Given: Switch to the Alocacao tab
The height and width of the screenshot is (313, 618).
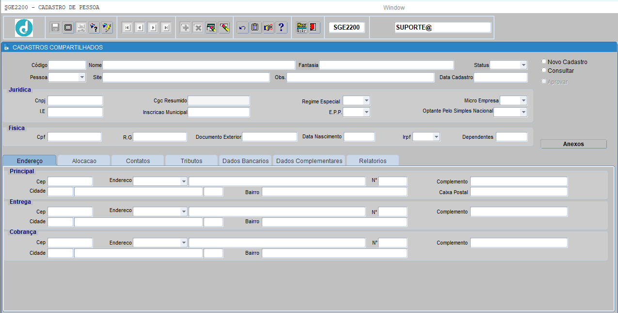Looking at the screenshot, I should tap(84, 161).
